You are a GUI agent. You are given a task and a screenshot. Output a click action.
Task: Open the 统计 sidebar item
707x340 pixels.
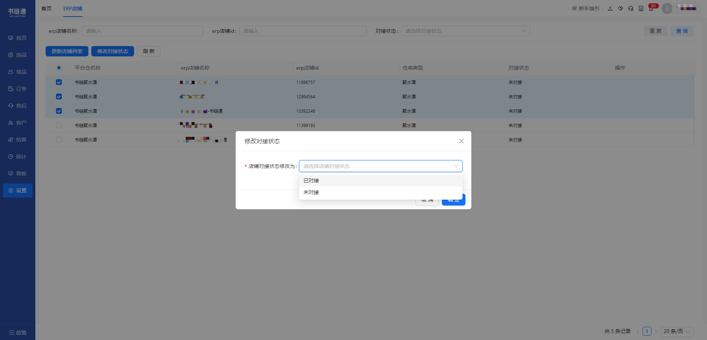(18, 157)
